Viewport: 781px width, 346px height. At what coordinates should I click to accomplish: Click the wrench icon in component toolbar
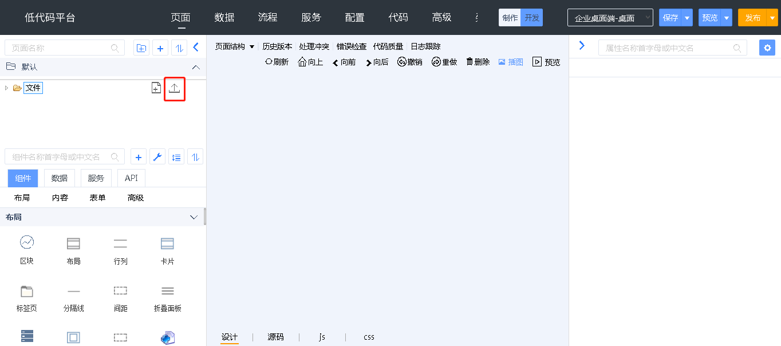pyautogui.click(x=157, y=157)
